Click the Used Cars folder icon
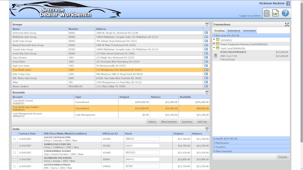 click(x=218, y=48)
